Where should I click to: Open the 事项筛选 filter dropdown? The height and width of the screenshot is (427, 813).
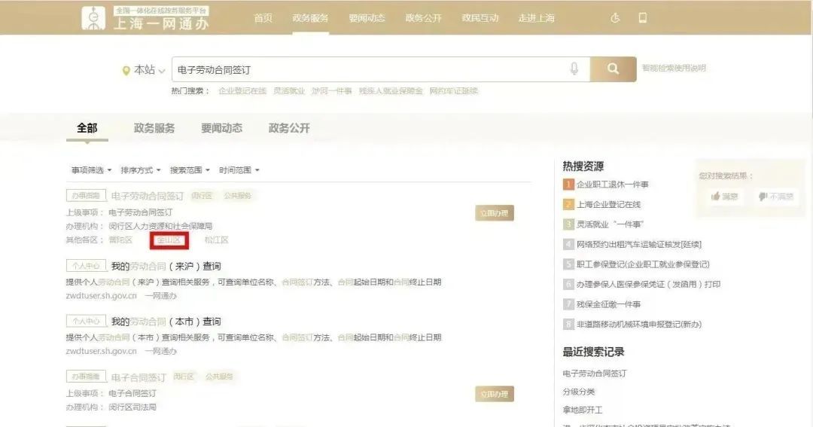pos(91,170)
